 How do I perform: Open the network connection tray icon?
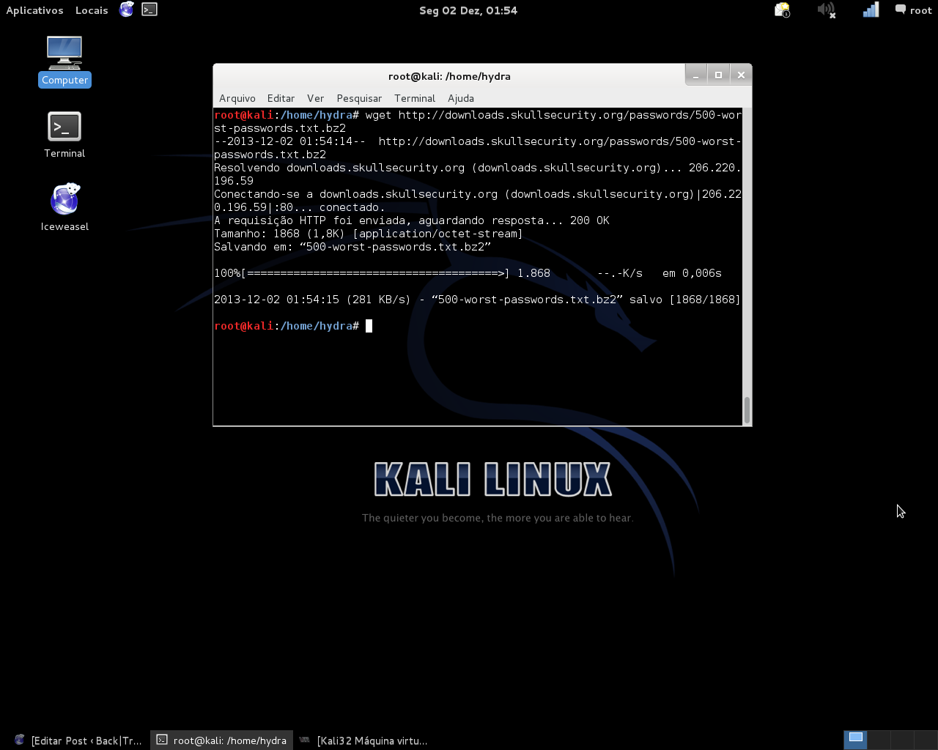870,10
